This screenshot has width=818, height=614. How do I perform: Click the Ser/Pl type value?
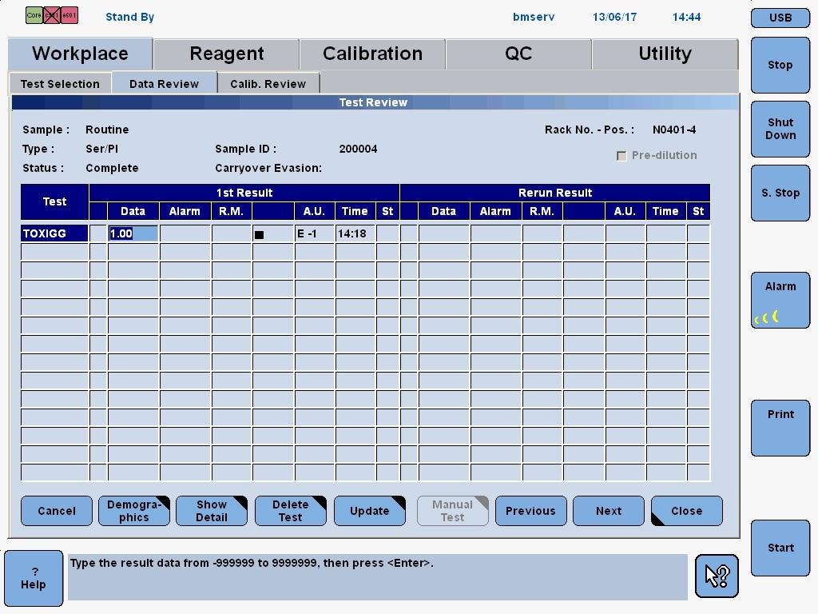(x=101, y=149)
